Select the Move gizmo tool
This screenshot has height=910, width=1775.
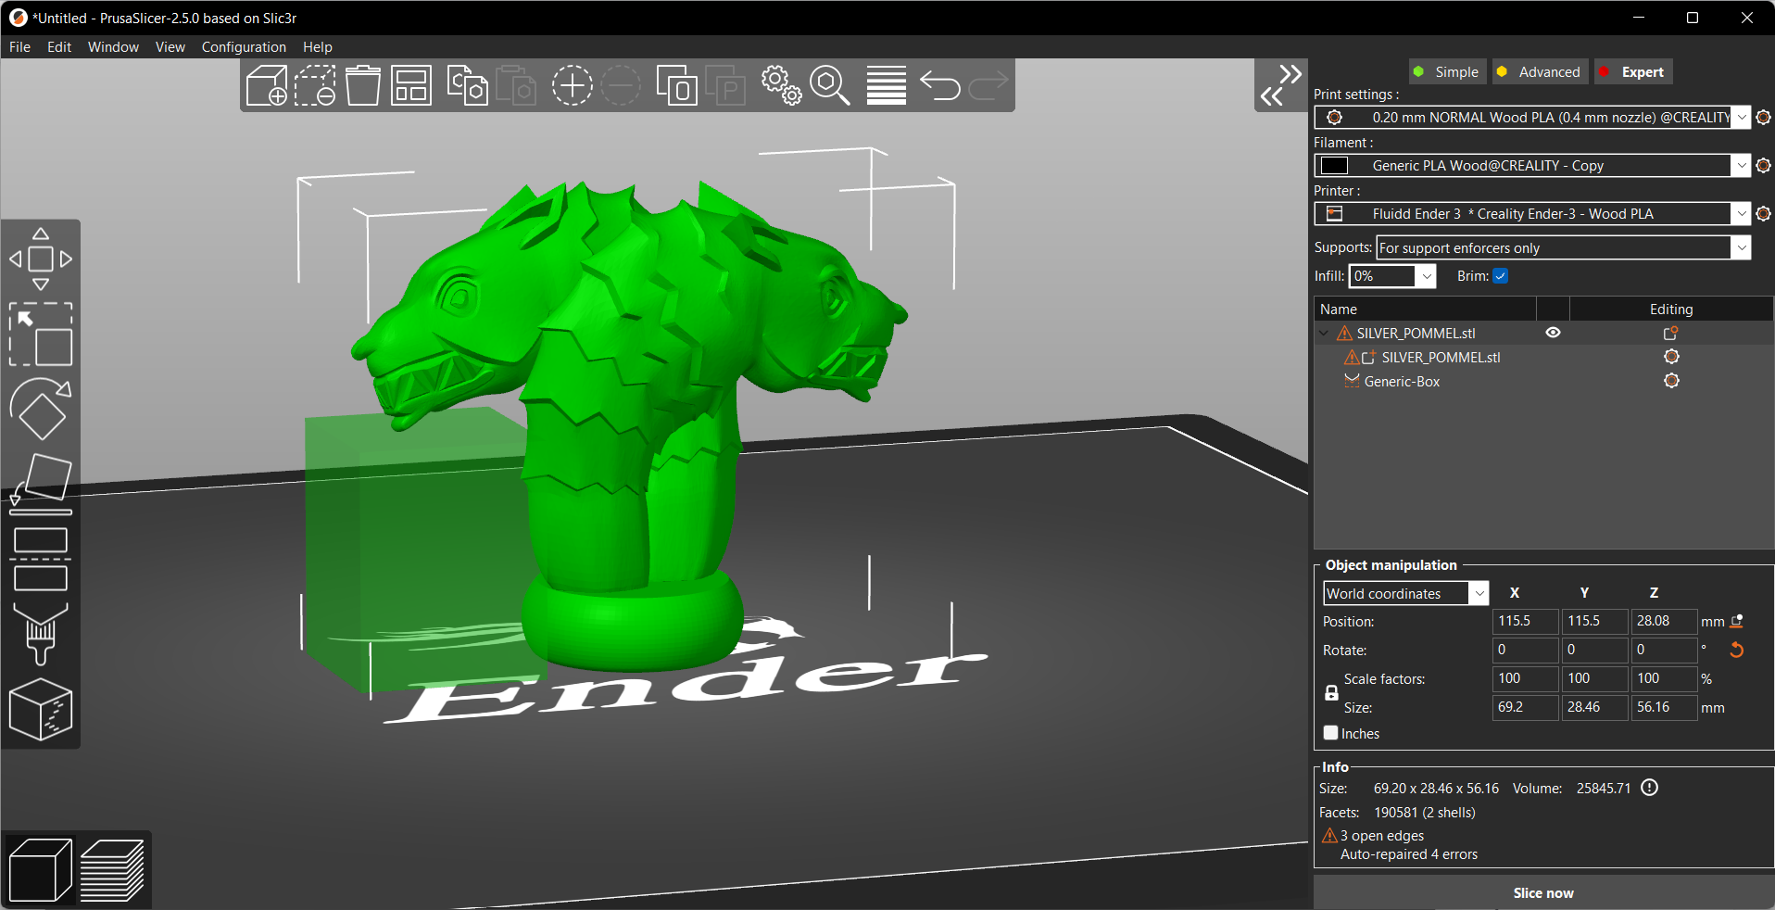point(41,259)
